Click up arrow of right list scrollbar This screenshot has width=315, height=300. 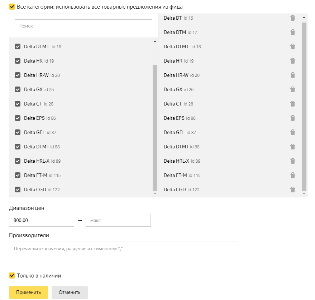pyautogui.click(x=304, y=17)
